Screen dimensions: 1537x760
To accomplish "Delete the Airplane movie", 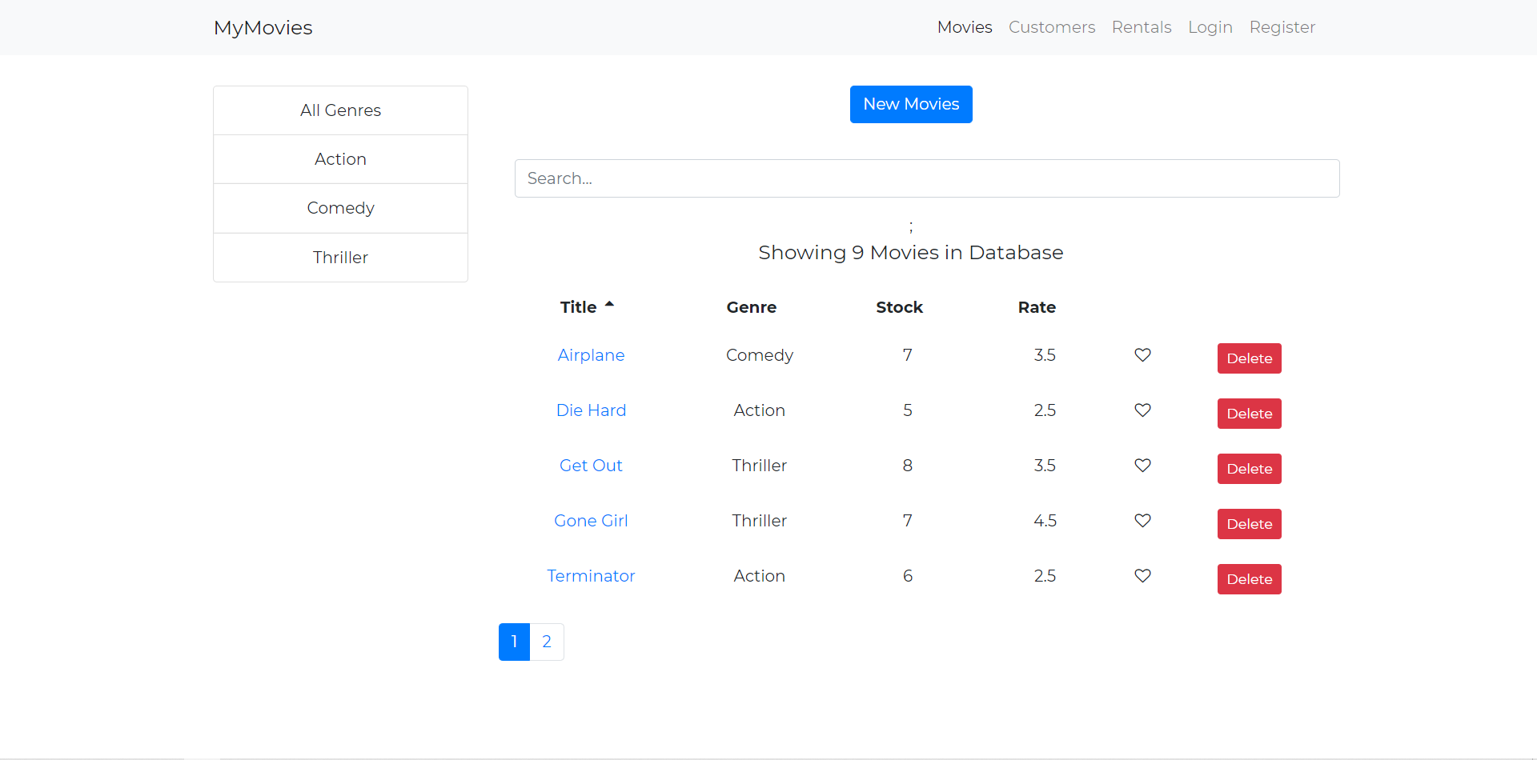I will [1249, 358].
